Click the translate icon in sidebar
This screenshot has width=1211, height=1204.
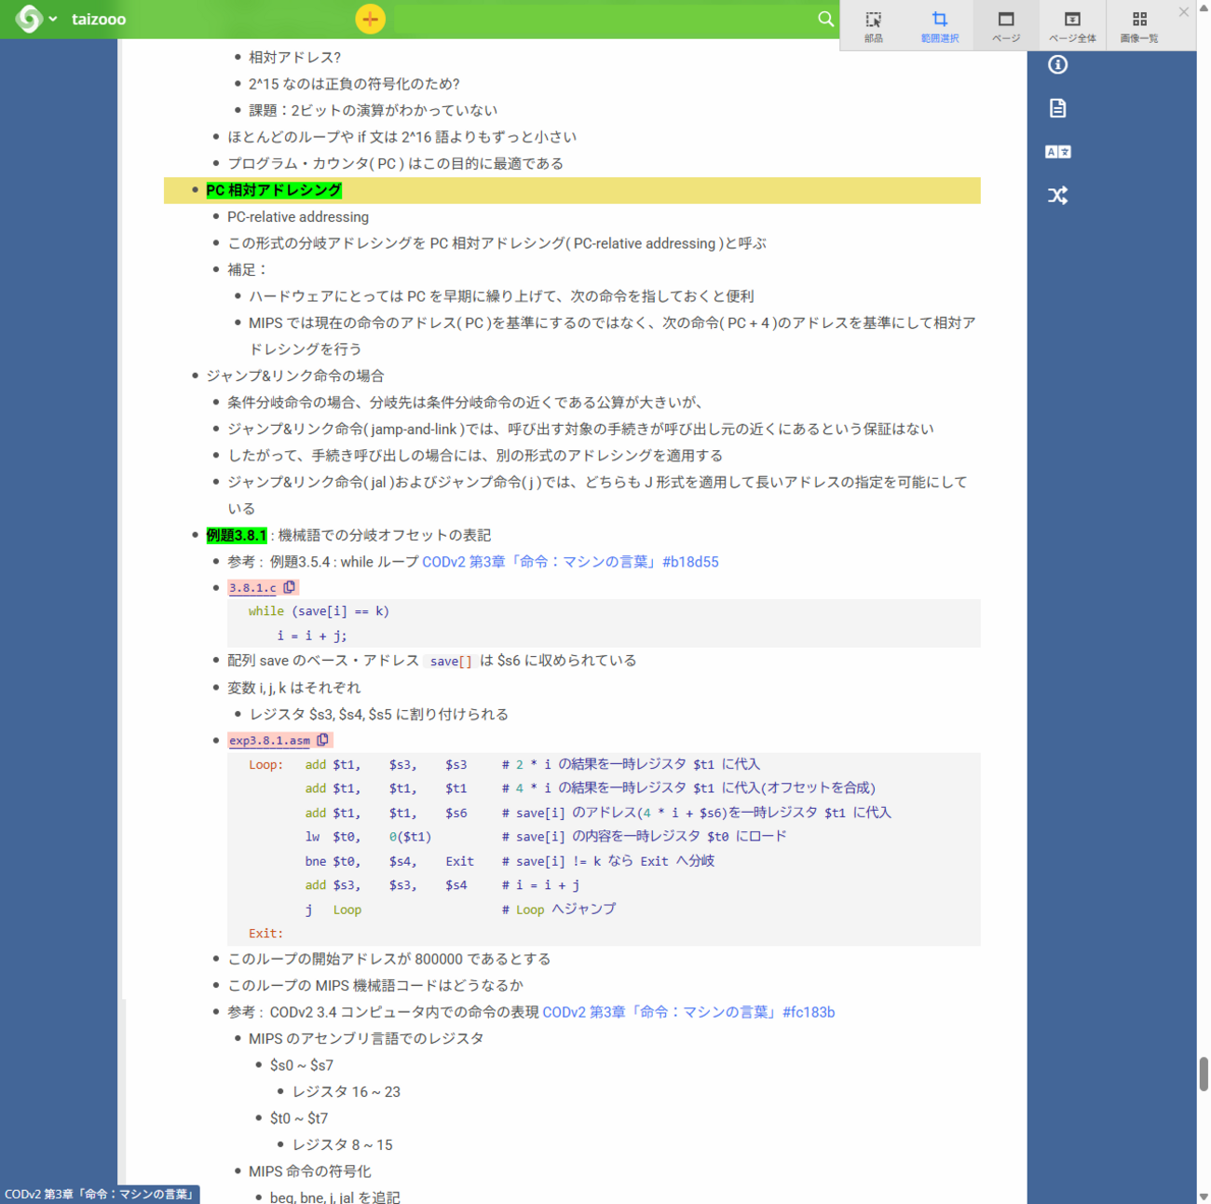[x=1057, y=152]
